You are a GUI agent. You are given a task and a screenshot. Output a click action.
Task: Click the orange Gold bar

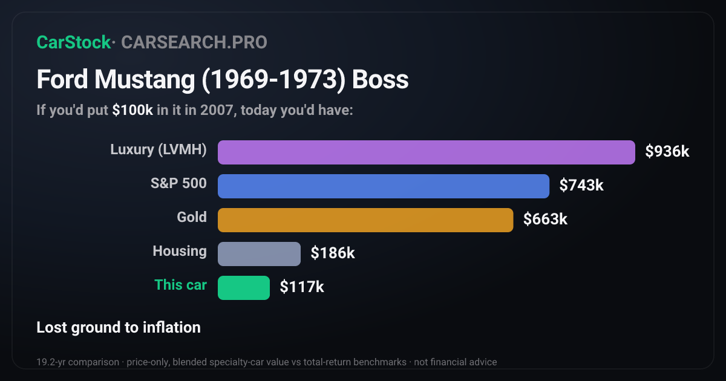click(x=365, y=220)
